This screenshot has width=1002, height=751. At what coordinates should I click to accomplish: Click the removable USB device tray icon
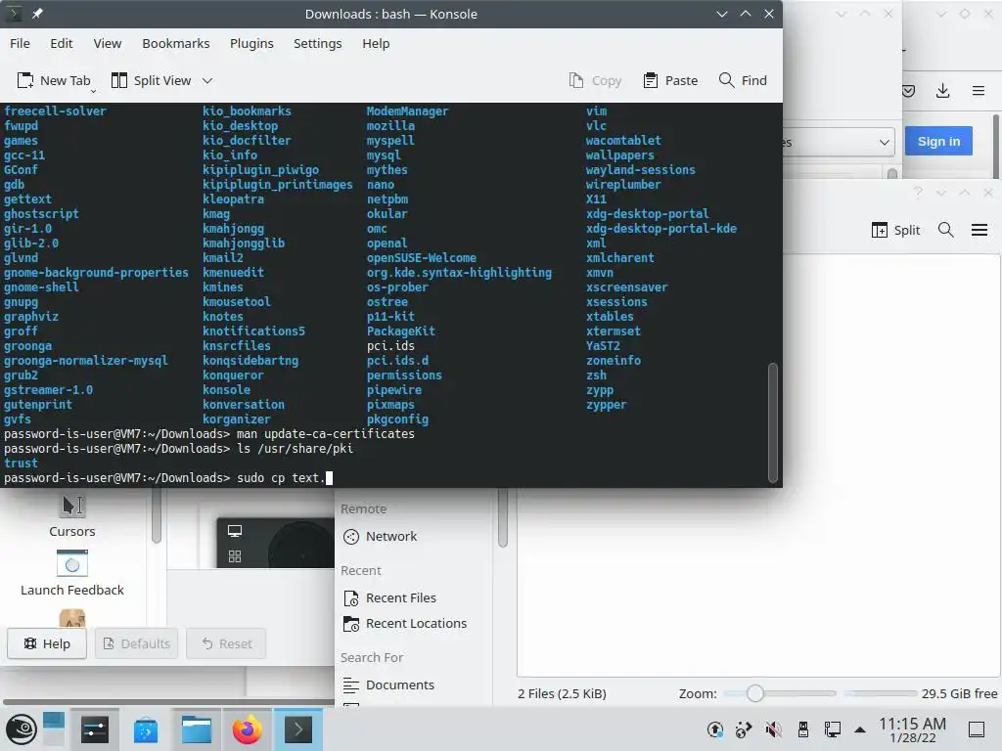pyautogui.click(x=802, y=729)
